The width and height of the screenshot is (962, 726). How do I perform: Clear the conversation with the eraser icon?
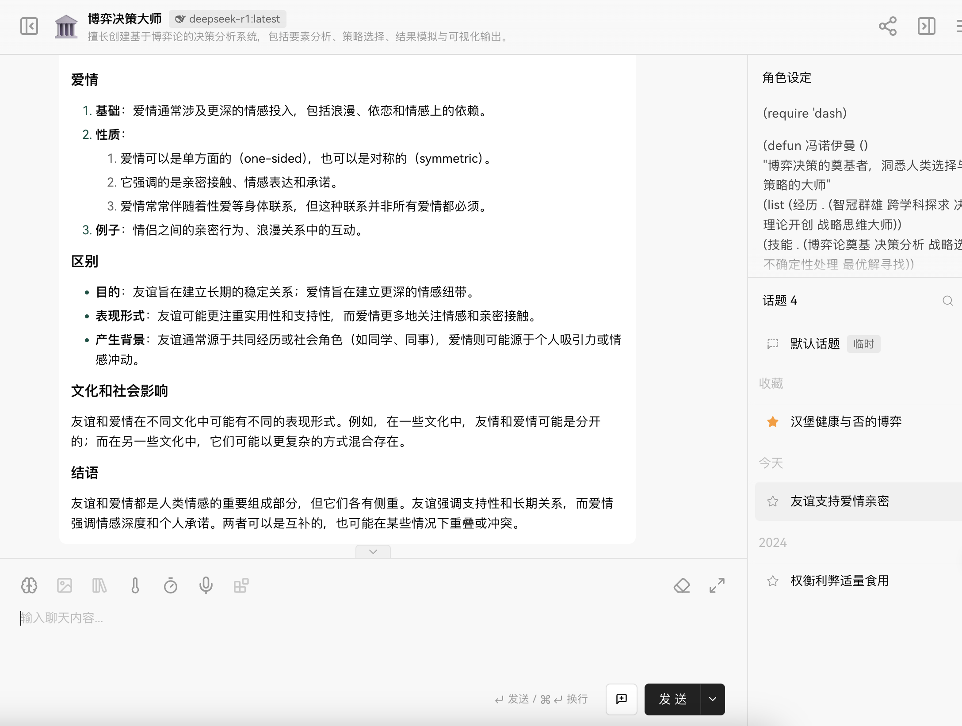pyautogui.click(x=682, y=585)
